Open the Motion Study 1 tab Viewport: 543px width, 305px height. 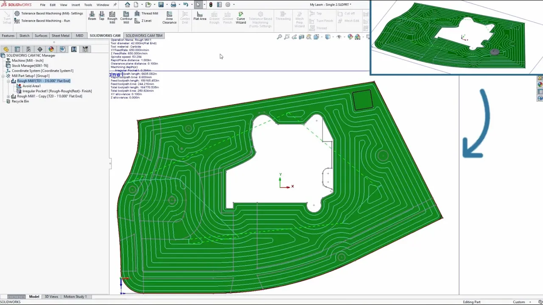tap(75, 297)
